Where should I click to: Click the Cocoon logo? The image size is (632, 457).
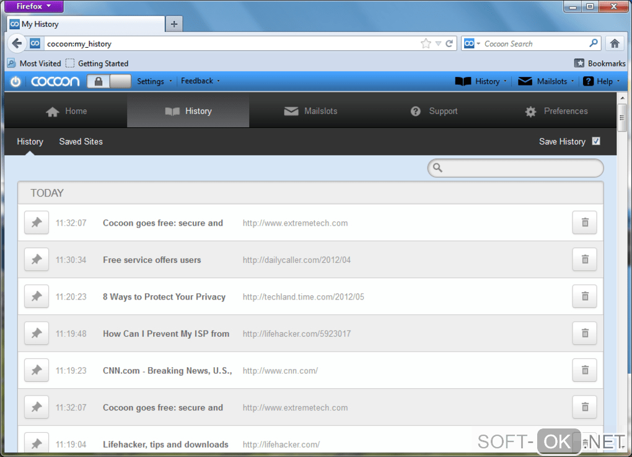[55, 81]
